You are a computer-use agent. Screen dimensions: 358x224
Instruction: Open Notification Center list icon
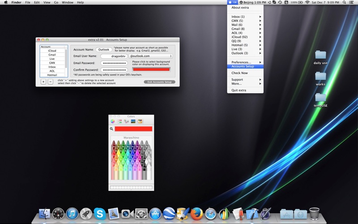tap(351, 2)
